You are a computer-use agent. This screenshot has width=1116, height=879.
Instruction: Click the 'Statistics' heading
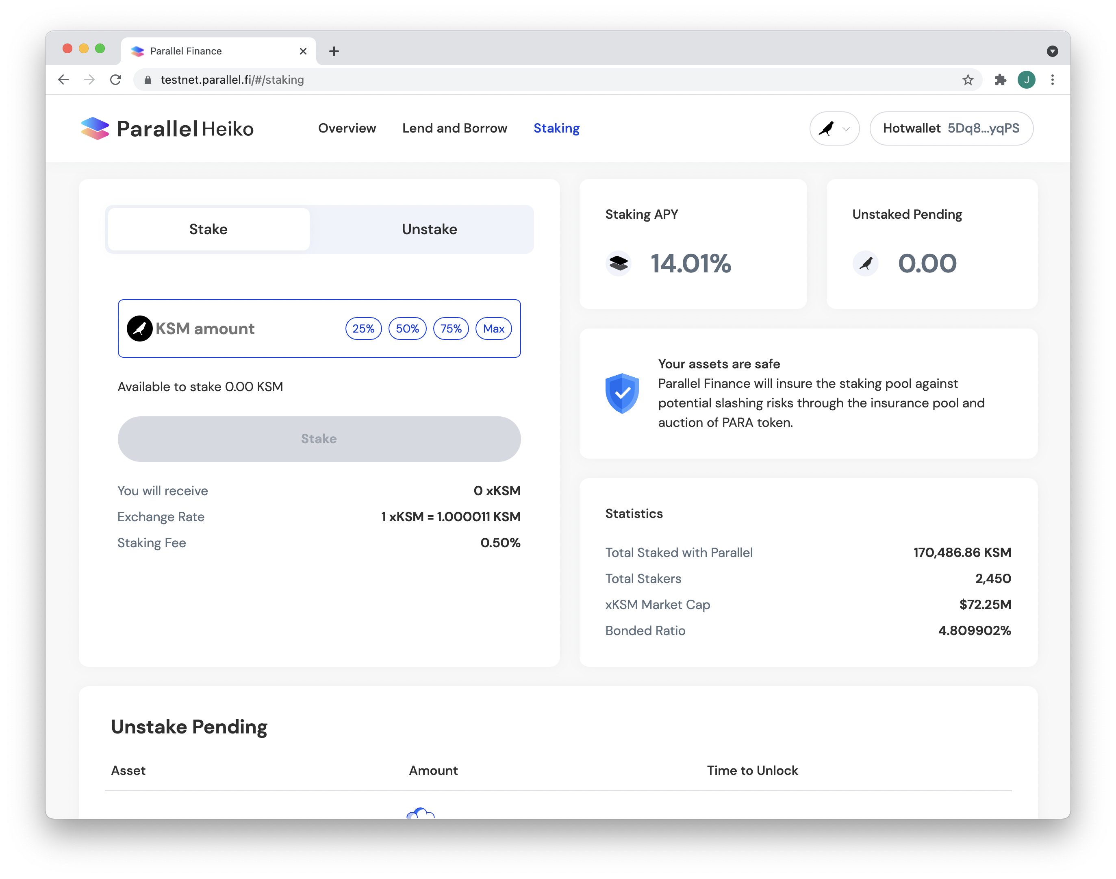(x=634, y=513)
